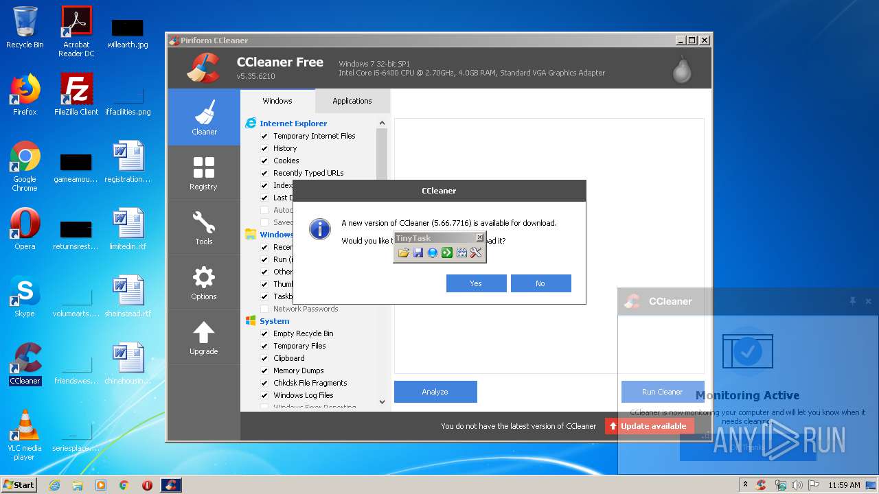Click CCleaner system tray icon

pos(761,485)
